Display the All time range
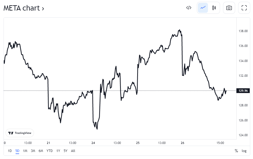This screenshot has width=253, height=159. 73,151
